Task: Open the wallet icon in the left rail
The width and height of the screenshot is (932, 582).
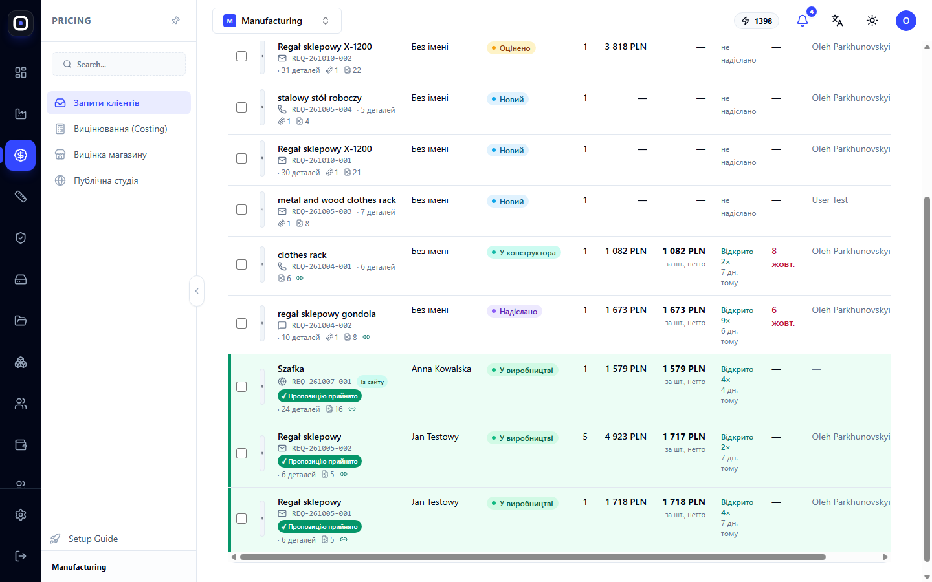Action: tap(21, 445)
